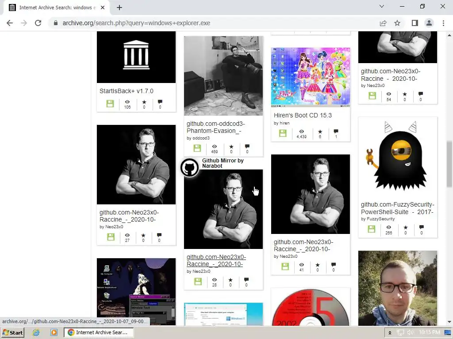Click the share page icon in address bar
Image resolution: width=453 pixels, height=339 pixels.
click(383, 23)
